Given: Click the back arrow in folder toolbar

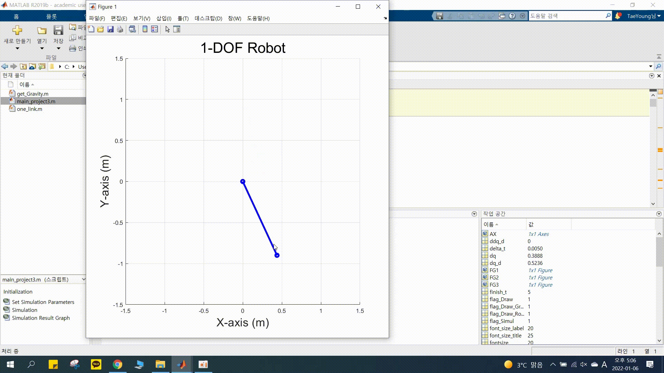Looking at the screenshot, I should (4, 66).
